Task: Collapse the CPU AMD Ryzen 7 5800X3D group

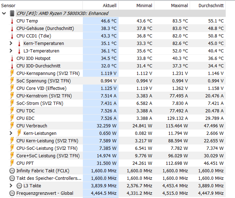Action: pyautogui.click(x=4, y=14)
